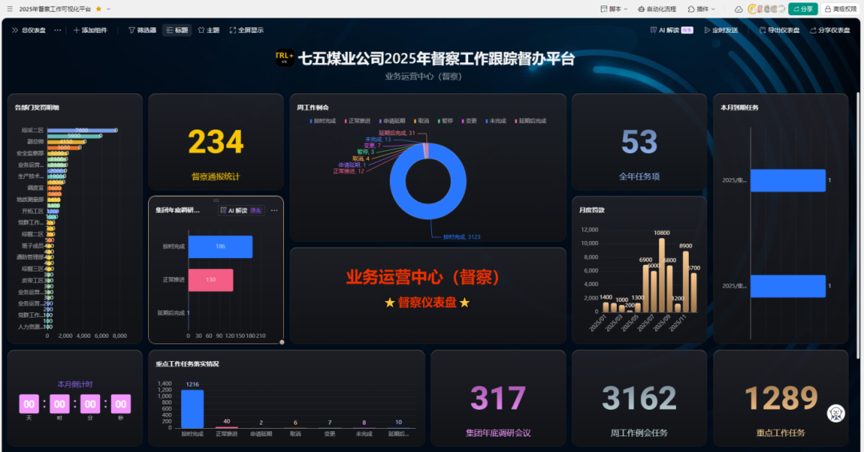Screen dimensions: 864x452
Task: Click 分享仪表盘 in the dashboard toolbar
Action: click(x=830, y=30)
